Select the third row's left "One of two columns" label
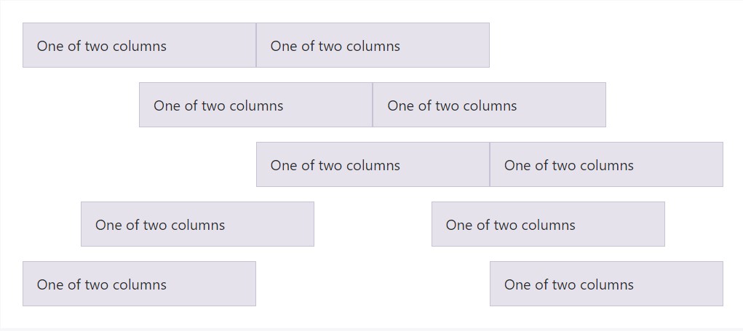 click(x=335, y=165)
